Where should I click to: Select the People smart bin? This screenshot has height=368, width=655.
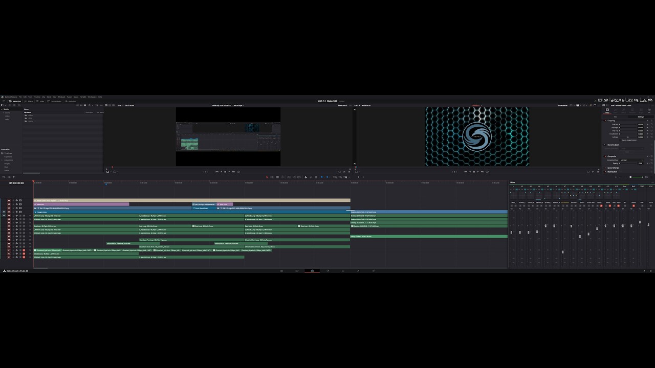(x=7, y=164)
